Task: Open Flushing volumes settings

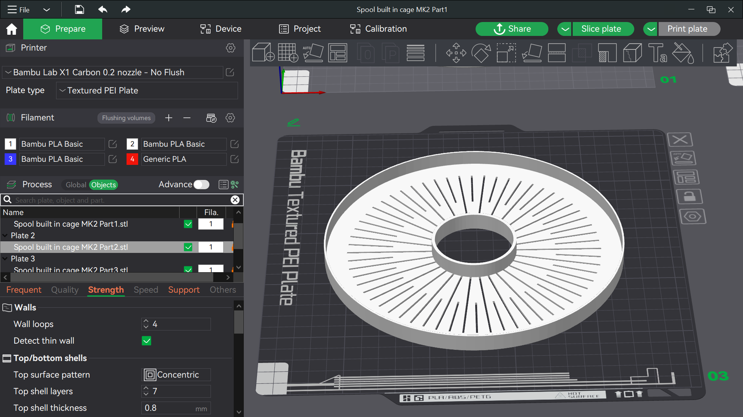Action: [126, 118]
